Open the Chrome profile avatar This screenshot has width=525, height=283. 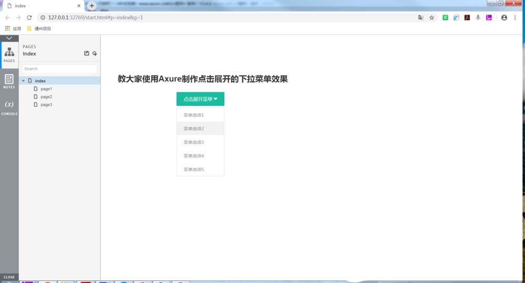click(504, 17)
